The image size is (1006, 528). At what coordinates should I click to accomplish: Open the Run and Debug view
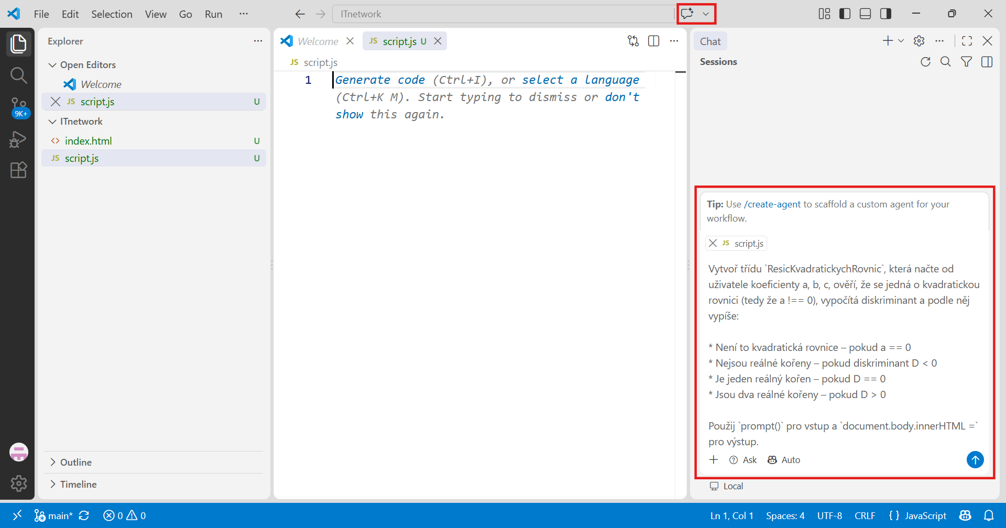(x=18, y=139)
